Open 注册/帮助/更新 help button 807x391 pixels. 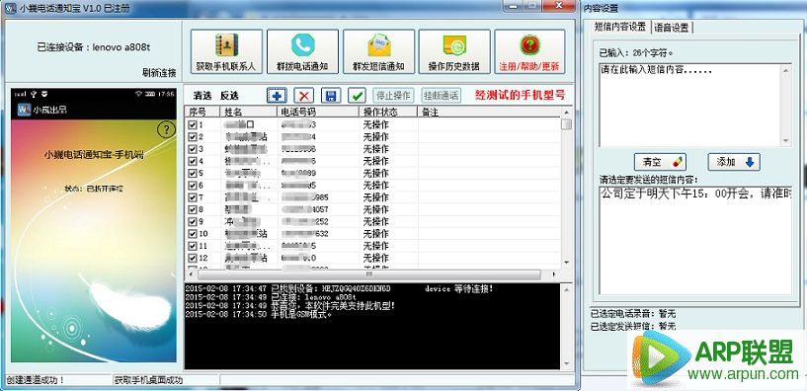529,51
